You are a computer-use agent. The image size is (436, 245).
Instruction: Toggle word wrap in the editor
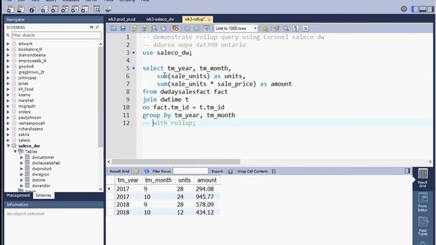pos(305,29)
